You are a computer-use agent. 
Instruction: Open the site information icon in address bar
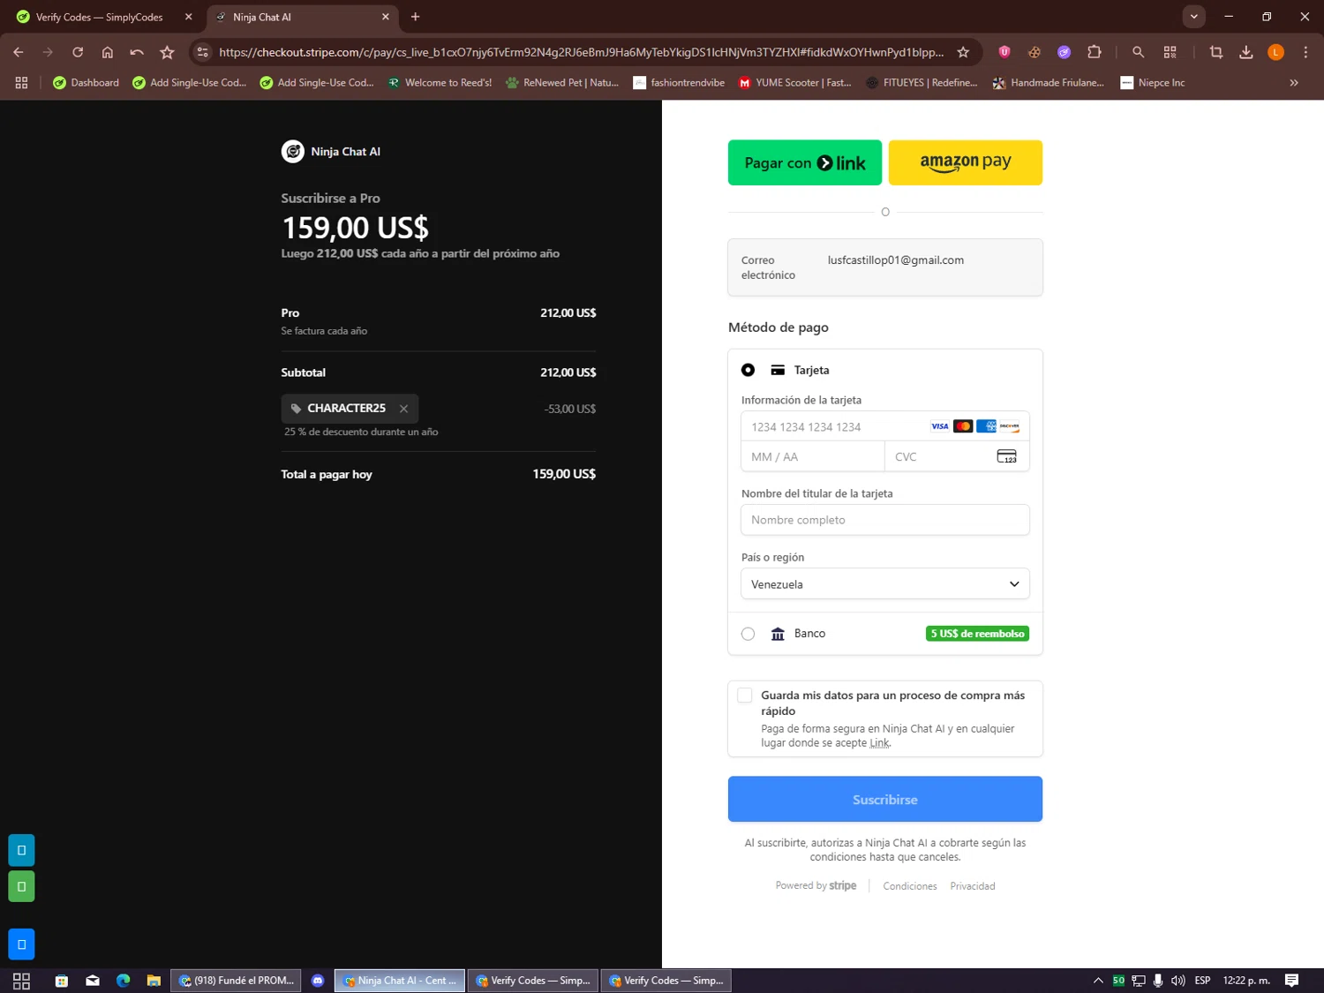pos(202,52)
